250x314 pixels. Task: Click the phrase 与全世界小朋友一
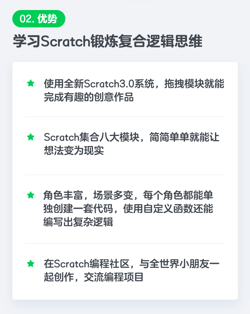pyautogui.click(x=179, y=264)
